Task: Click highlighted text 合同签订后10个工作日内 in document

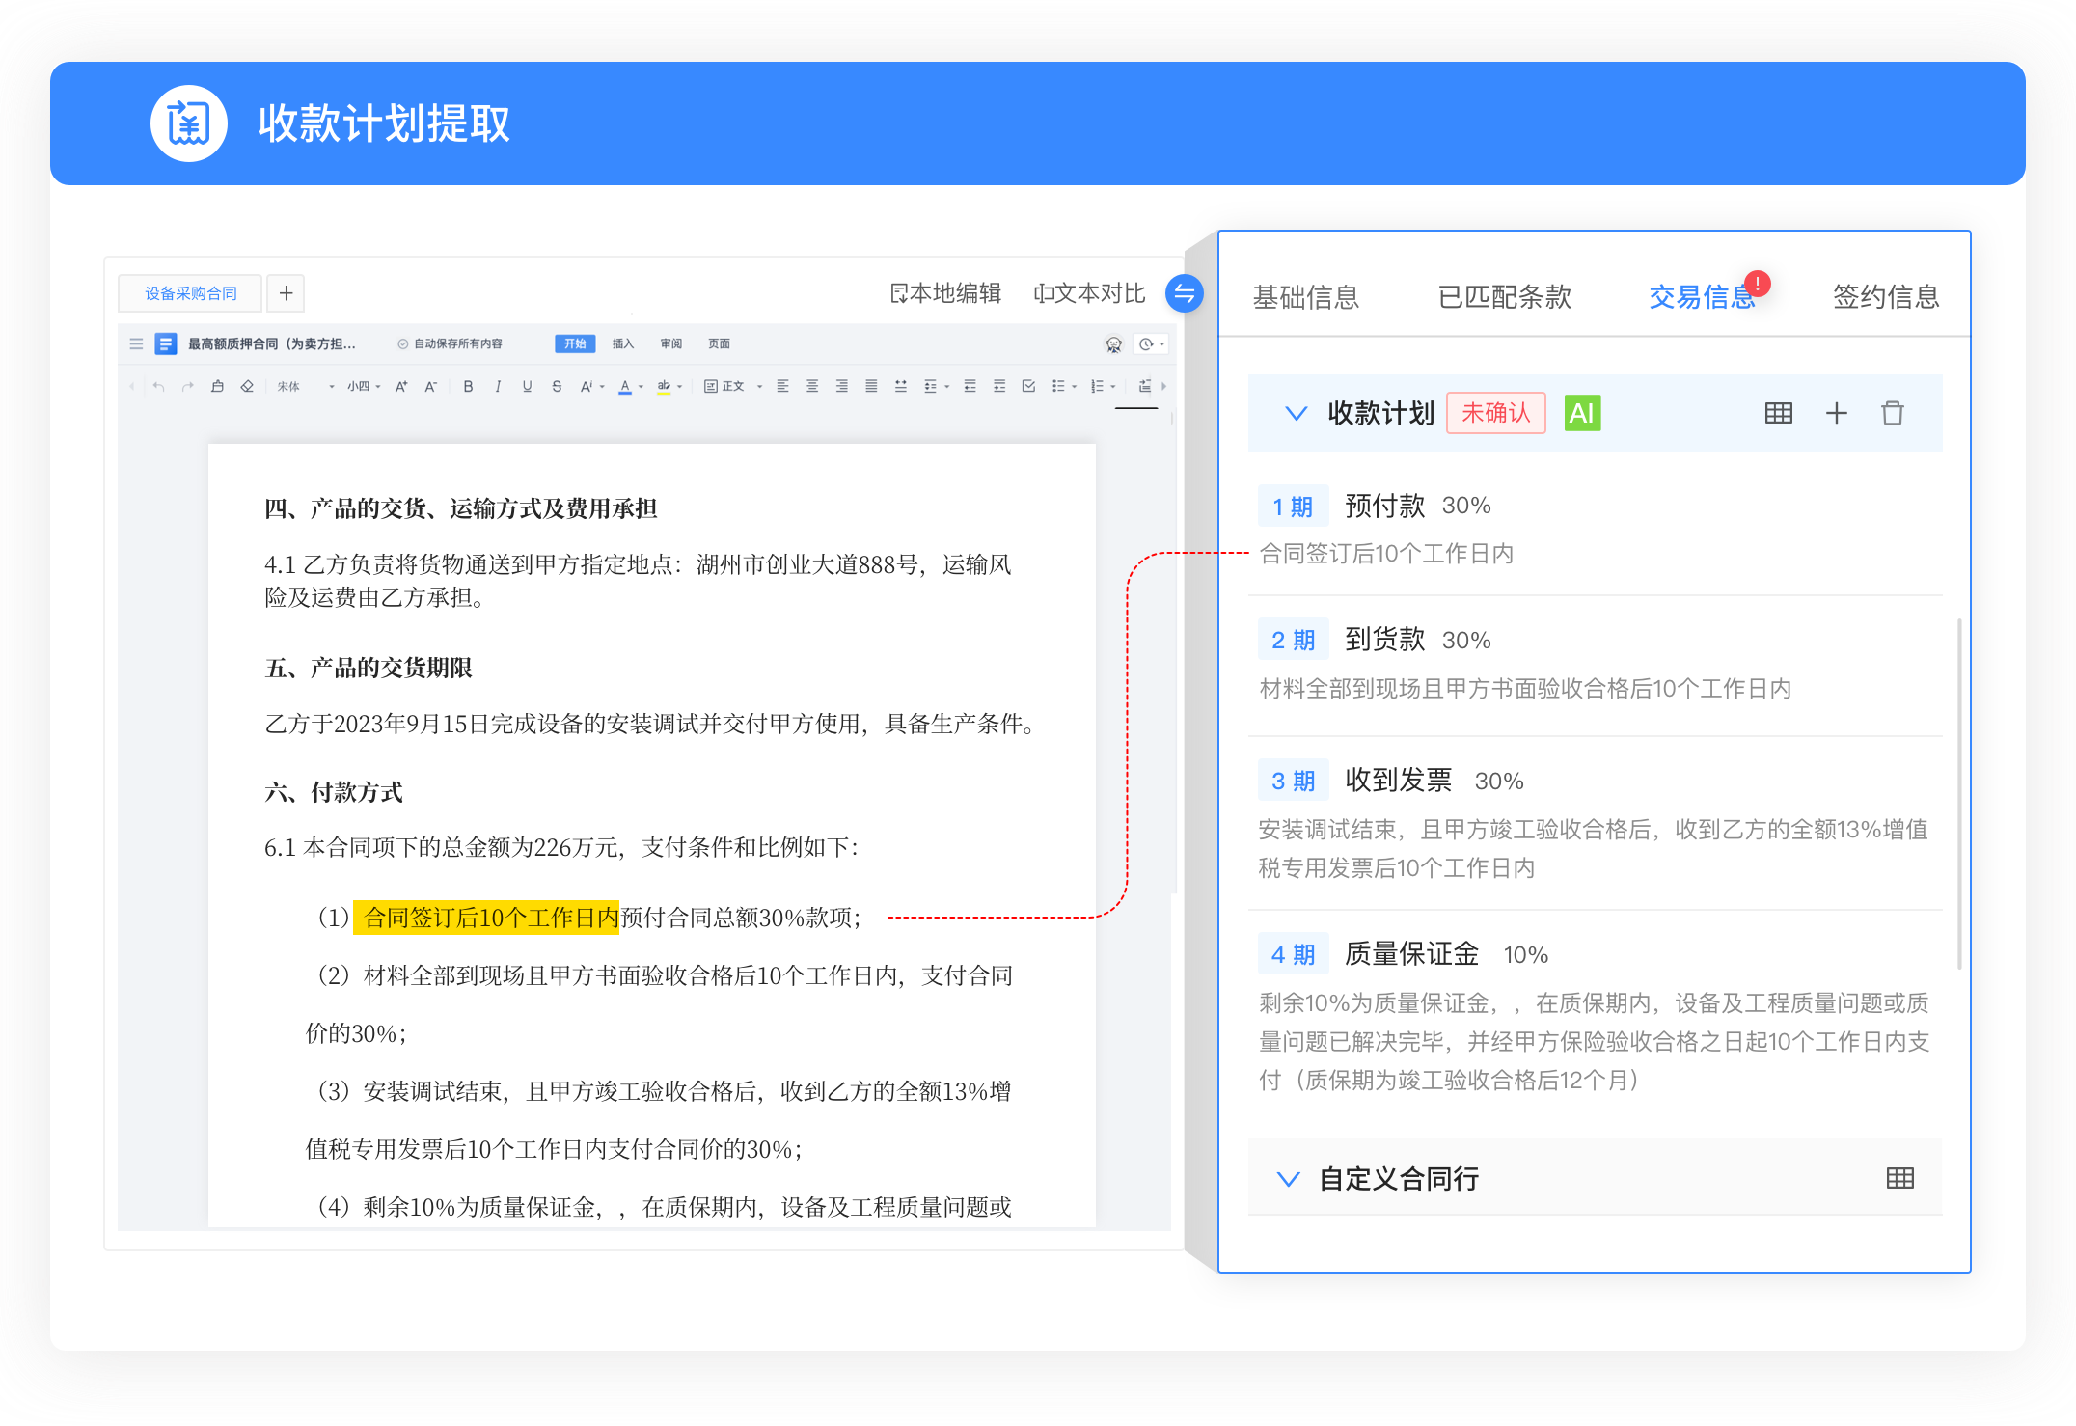Action: [x=487, y=918]
